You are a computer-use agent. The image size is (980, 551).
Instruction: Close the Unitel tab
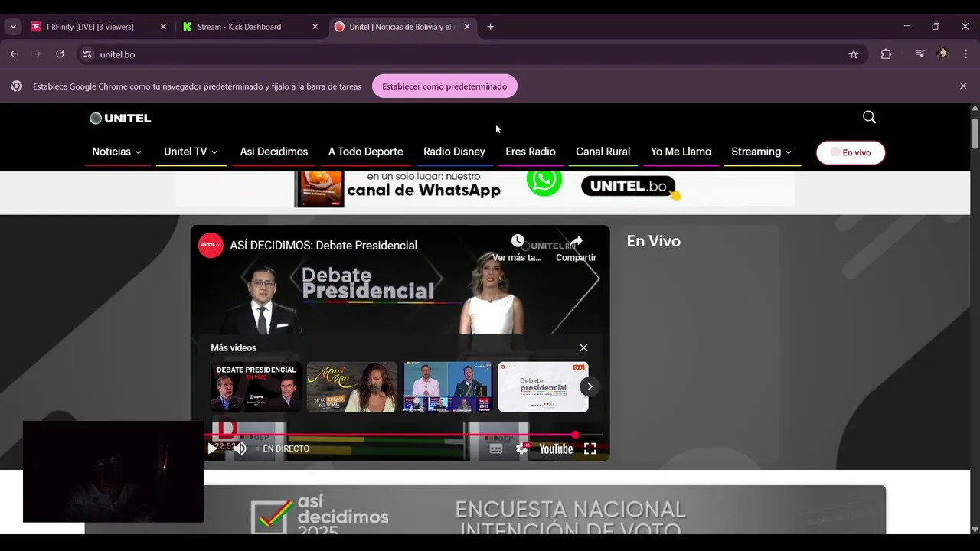pyautogui.click(x=467, y=27)
